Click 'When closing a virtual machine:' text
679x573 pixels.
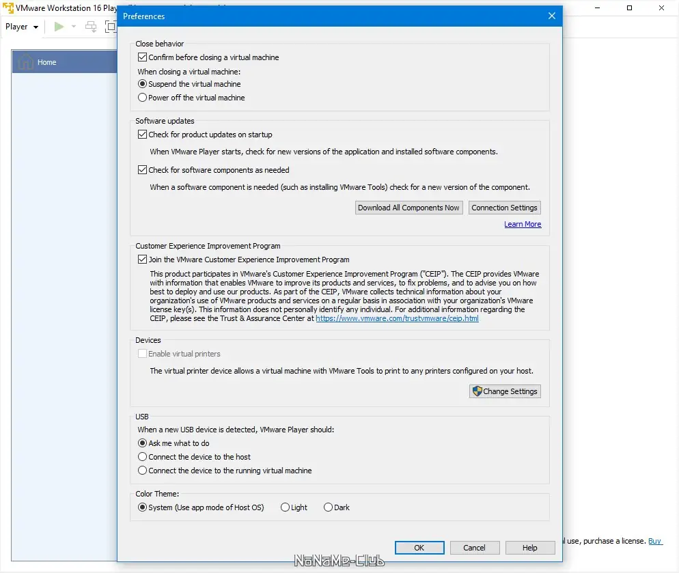[x=189, y=72]
